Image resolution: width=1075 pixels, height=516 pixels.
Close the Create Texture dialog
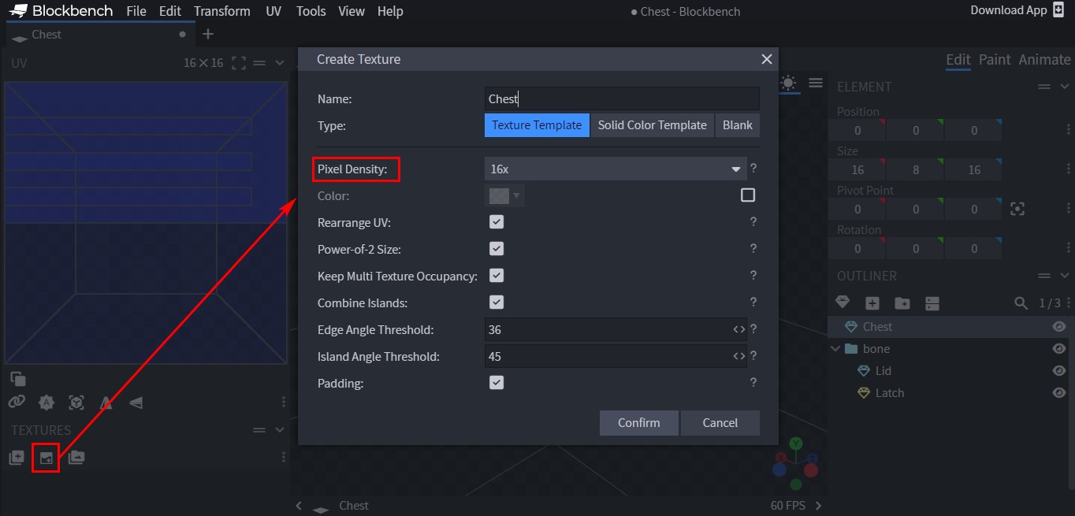point(766,59)
